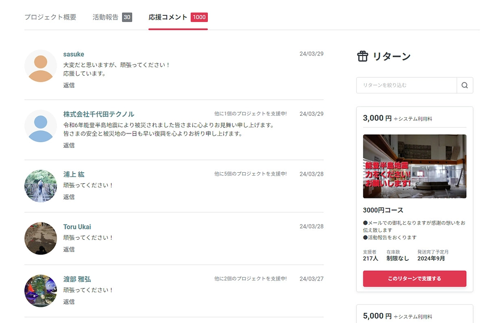
Task: Click 返信 below Toru Ukai's comment
Action: 68,249
